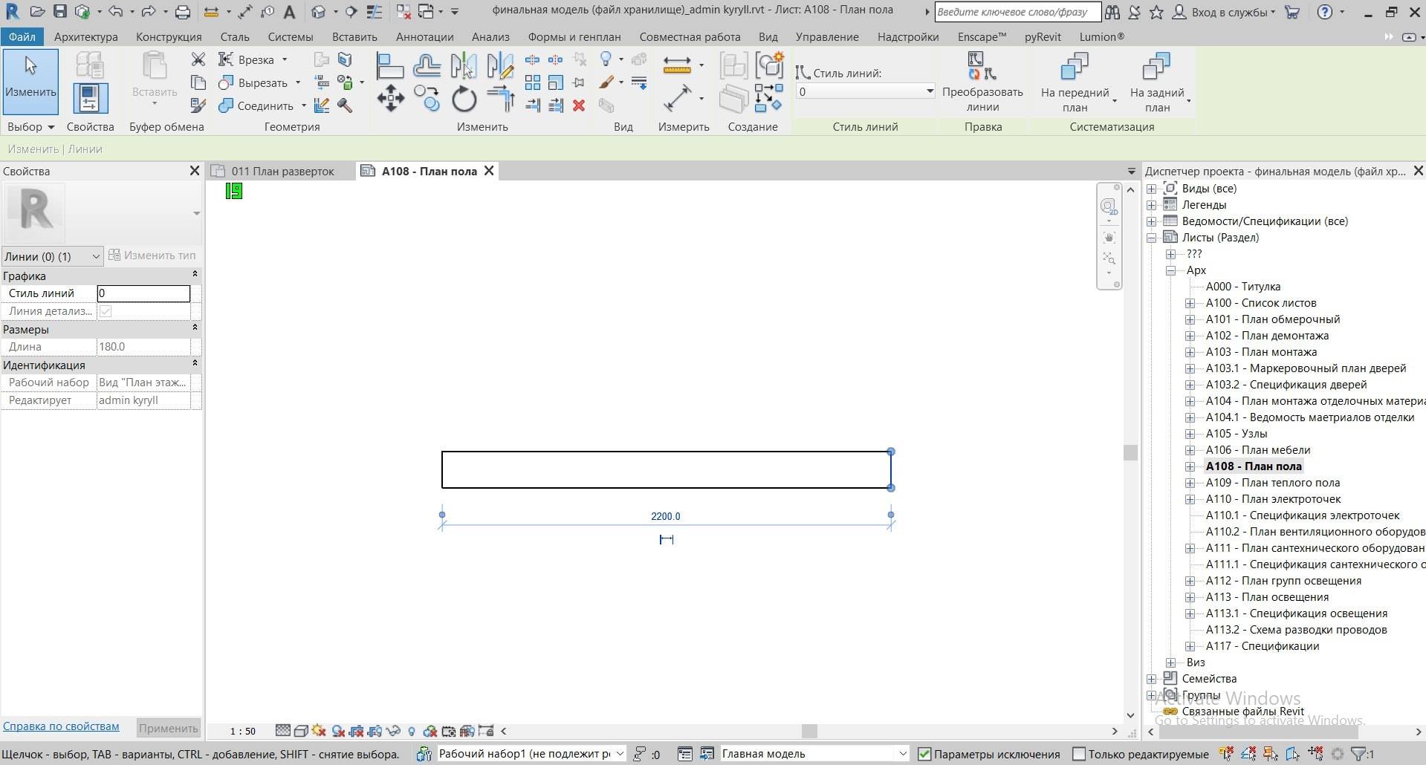Click the 1 : 50 view scale button
Image resolution: width=1426 pixels, height=765 pixels.
tap(242, 732)
